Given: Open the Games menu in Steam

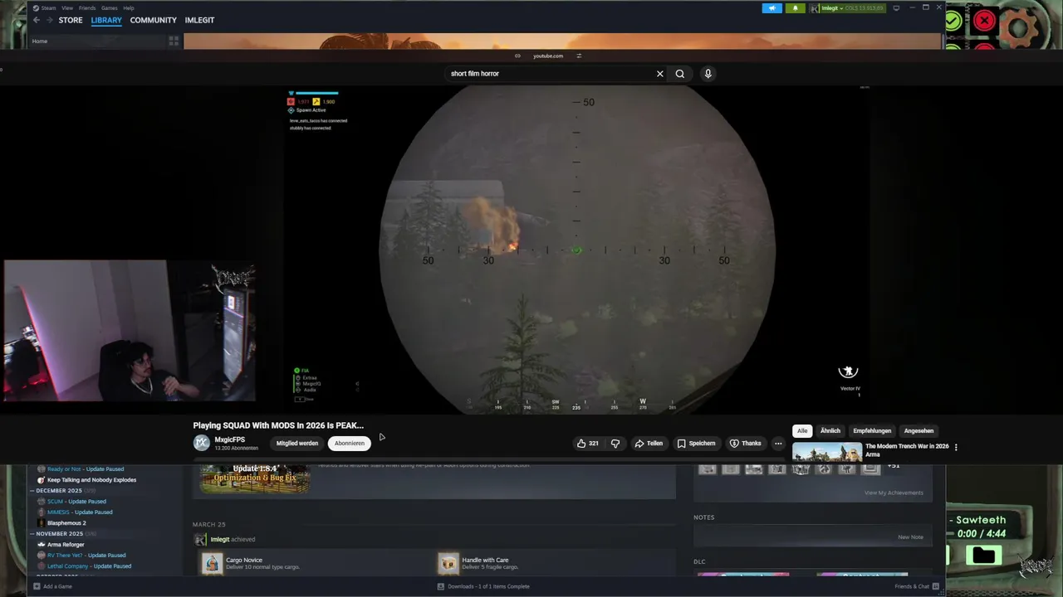Looking at the screenshot, I should (110, 8).
